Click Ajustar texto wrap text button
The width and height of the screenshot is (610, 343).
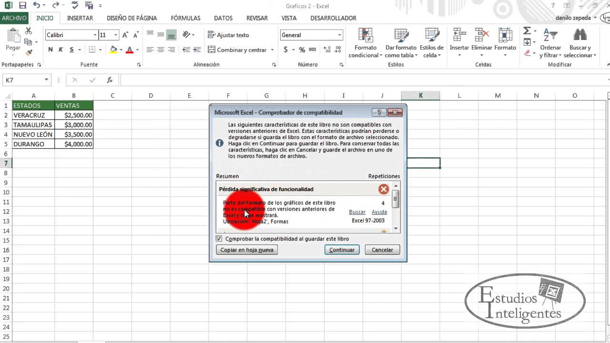(228, 35)
